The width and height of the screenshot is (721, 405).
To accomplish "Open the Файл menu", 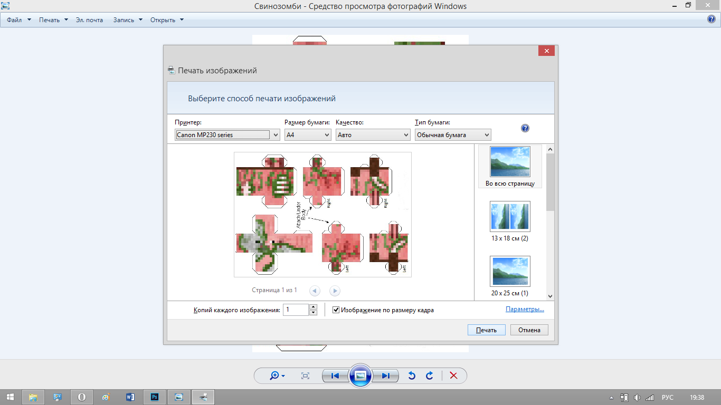I will point(19,20).
